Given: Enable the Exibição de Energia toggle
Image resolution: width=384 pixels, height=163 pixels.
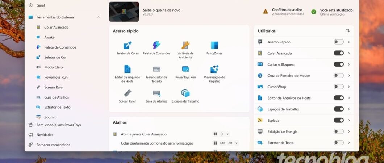Looking at the screenshot, I should pyautogui.click(x=339, y=131).
